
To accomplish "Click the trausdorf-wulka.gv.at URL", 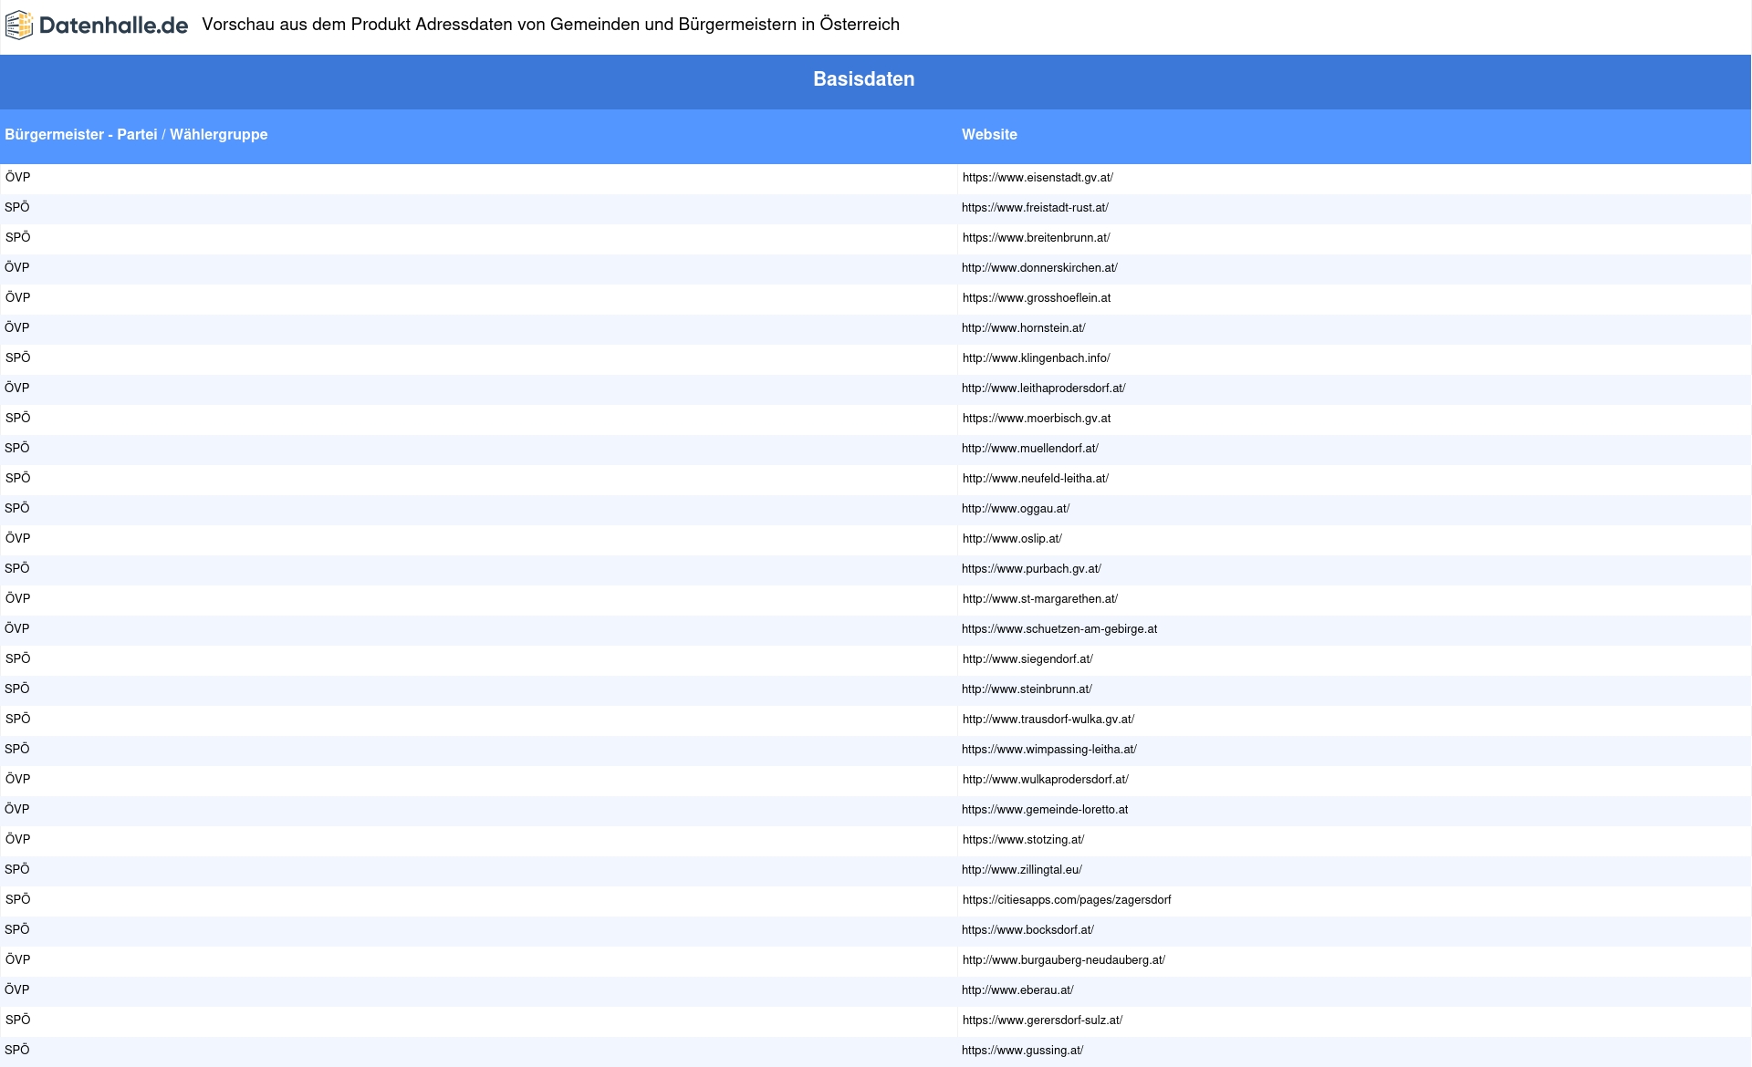I will pyautogui.click(x=1048, y=720).
